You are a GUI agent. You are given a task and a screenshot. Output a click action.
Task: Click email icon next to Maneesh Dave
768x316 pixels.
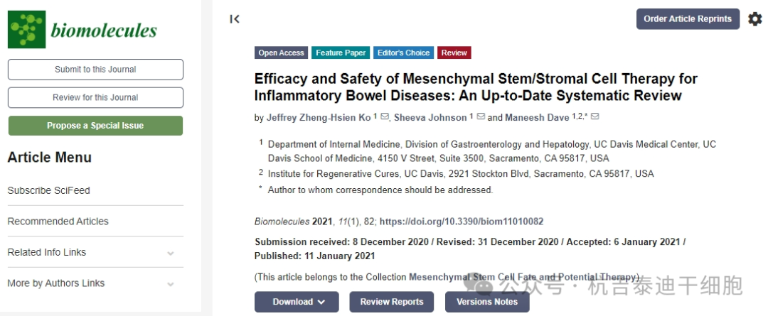tap(595, 116)
